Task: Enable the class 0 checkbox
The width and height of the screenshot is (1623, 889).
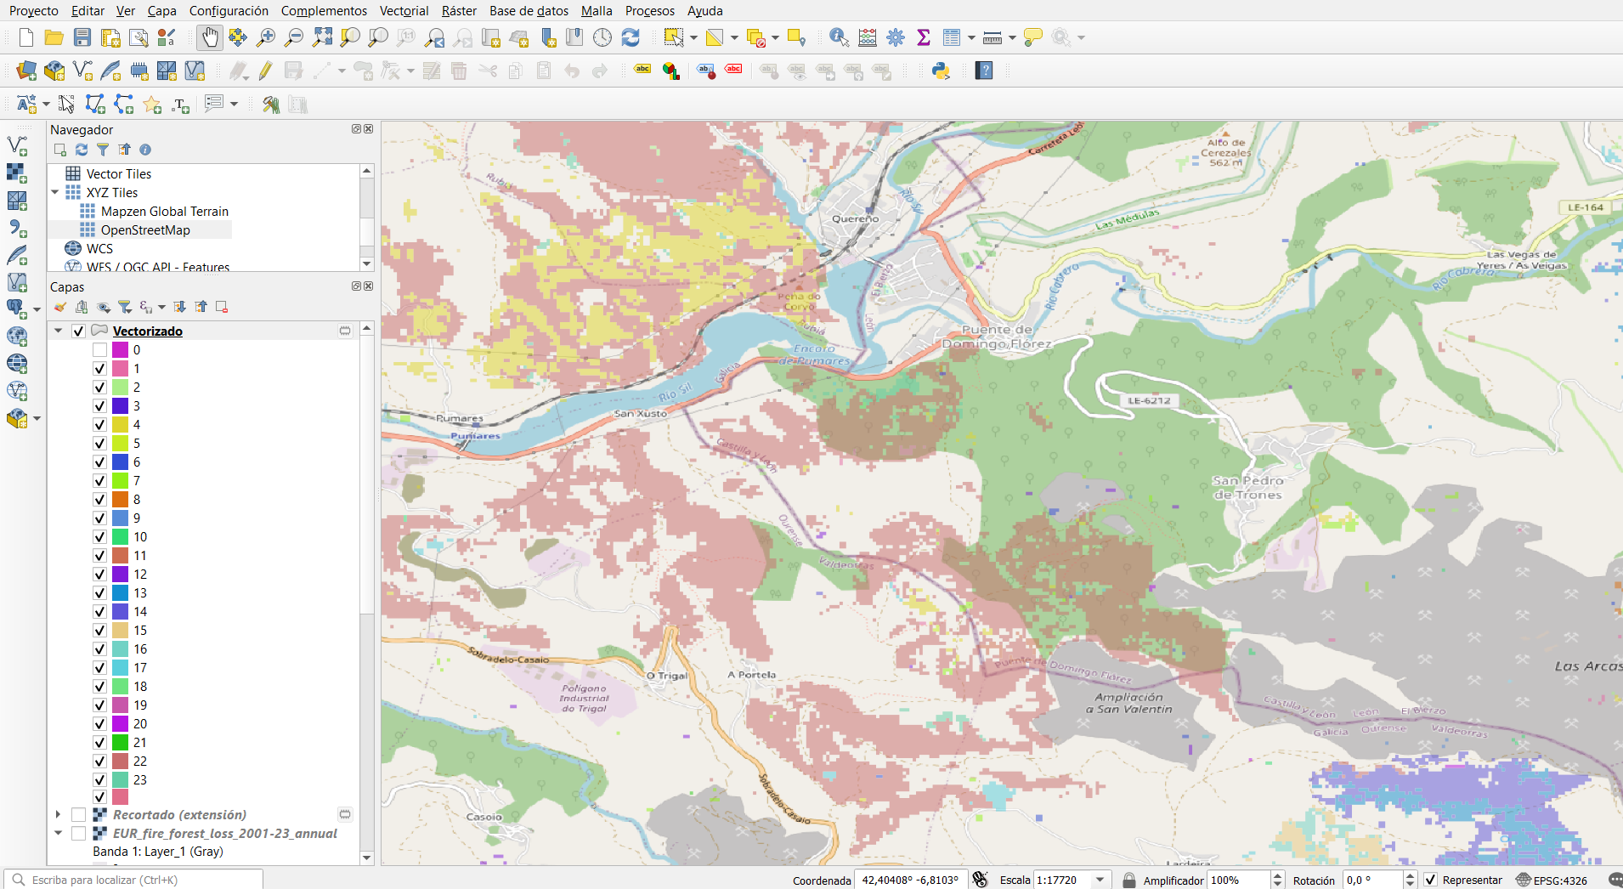Action: 99,350
